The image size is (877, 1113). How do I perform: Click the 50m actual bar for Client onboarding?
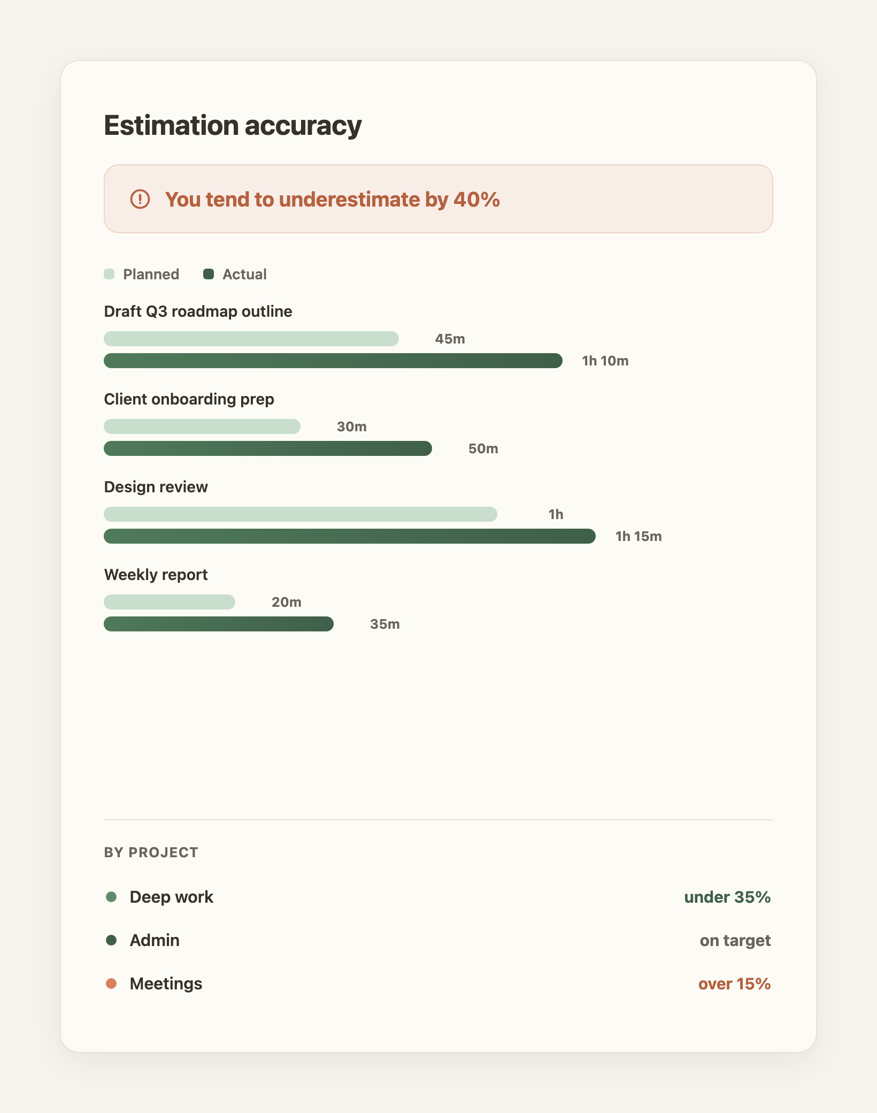pyautogui.click(x=268, y=448)
